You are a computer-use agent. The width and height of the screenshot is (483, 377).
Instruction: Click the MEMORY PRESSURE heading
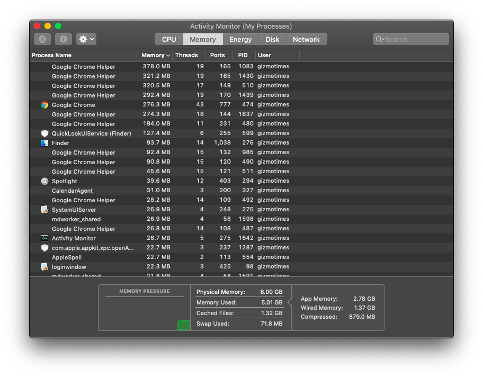(x=145, y=291)
